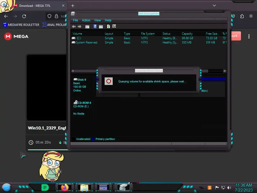The width and height of the screenshot is (257, 193).
Task: Open the blue Help question-mark toolbar icon
Action: tap(95, 26)
